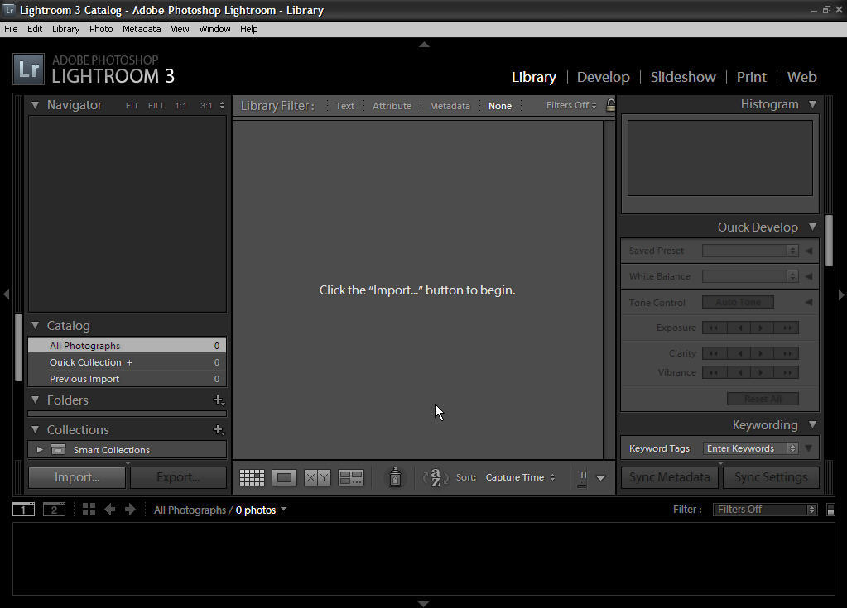Collapse the Navigator panel triangle

[35, 105]
